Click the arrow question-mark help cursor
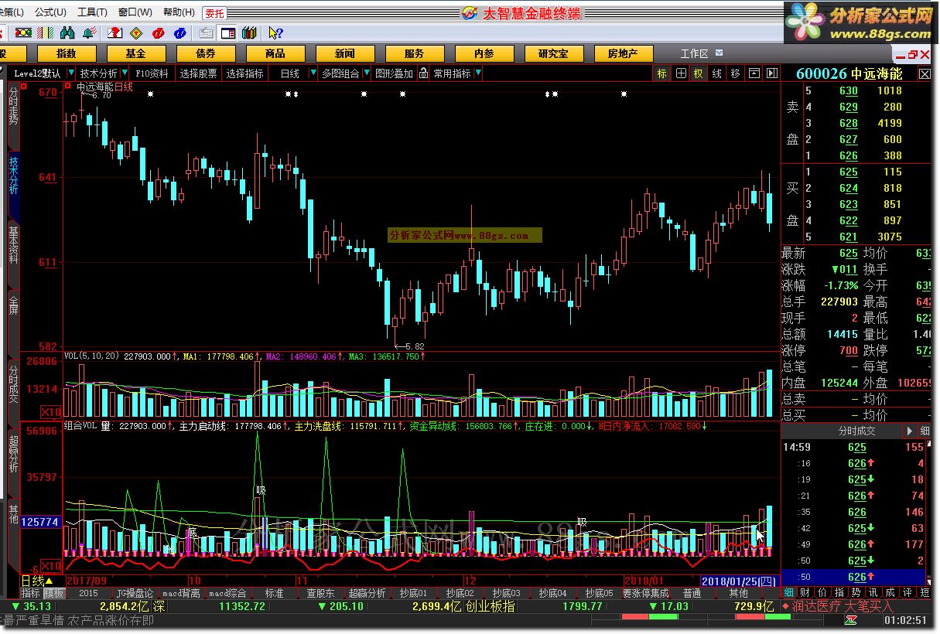The width and height of the screenshot is (940, 634). tap(275, 32)
